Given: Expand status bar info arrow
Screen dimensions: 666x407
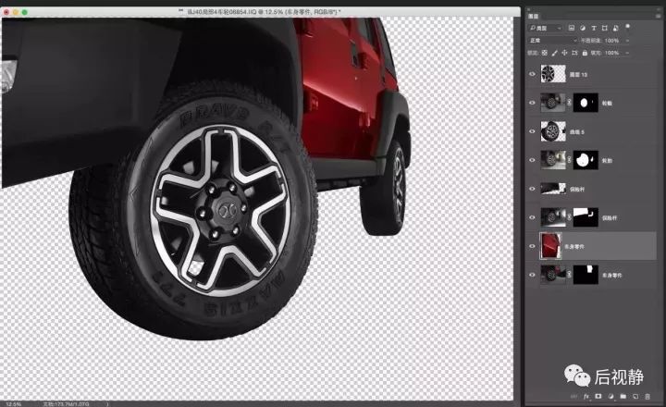Looking at the screenshot, I should coord(107,404).
